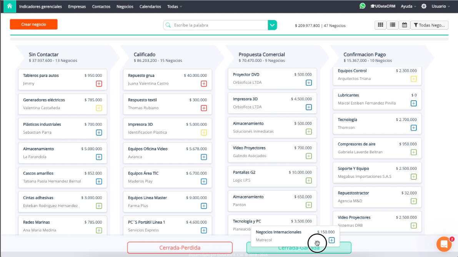This screenshot has width=458, height=257.
Task: Expand the search box teal dropdown arrow
Action: (x=272, y=25)
